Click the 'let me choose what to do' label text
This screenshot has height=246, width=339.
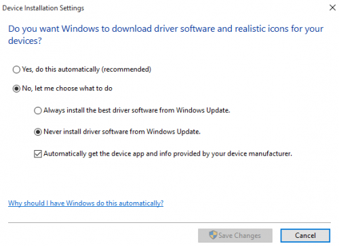click(73, 89)
